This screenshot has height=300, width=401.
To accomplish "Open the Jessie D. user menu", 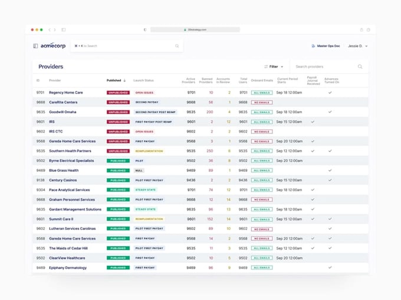I will coord(357,46).
